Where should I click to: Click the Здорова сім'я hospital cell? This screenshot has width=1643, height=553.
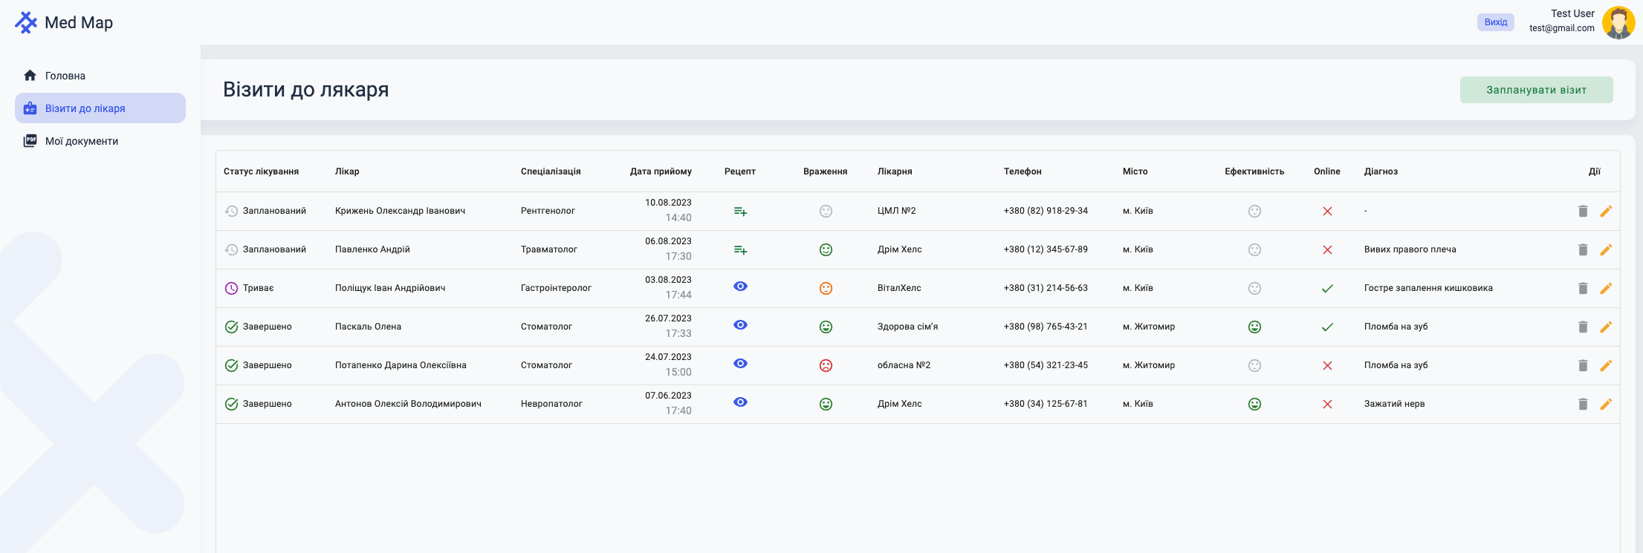pos(907,327)
